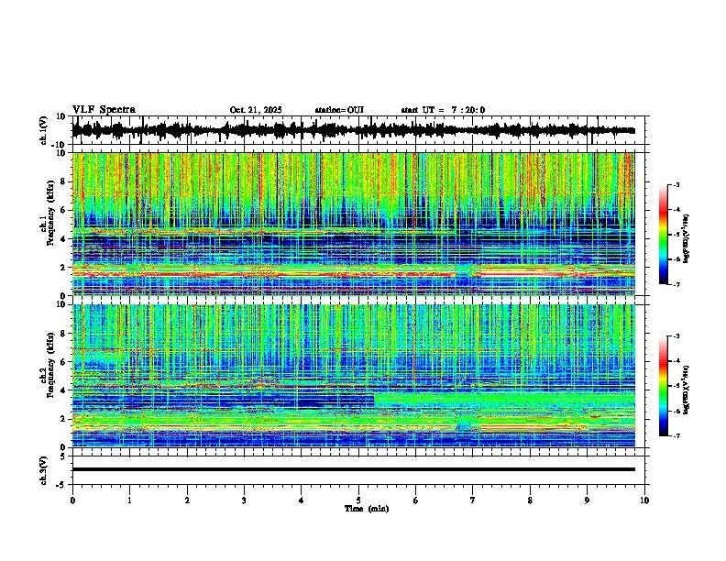Click the "4" tick on time axis
Viewport: 726px width, 561px height.
[x=301, y=500]
